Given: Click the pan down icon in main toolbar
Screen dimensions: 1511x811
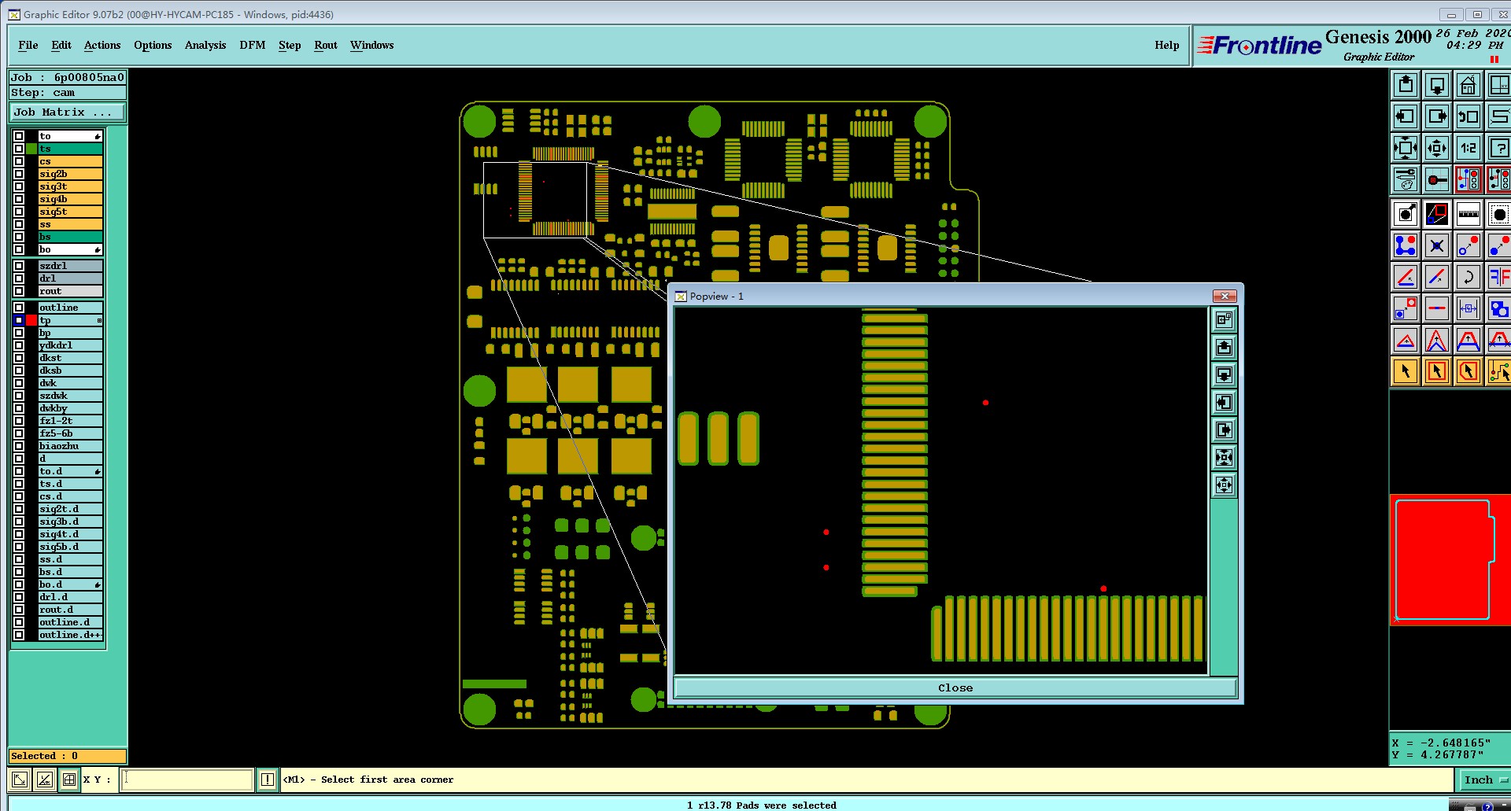Looking at the screenshot, I should tap(1437, 85).
